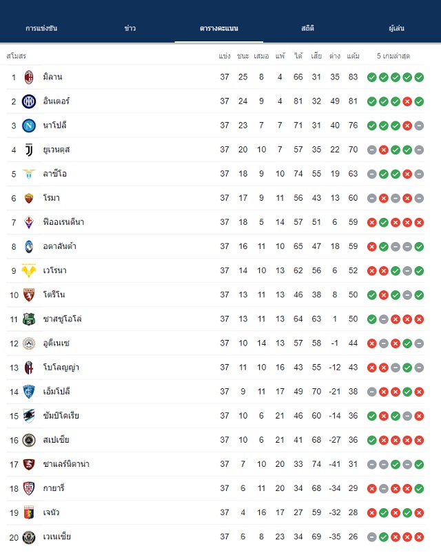
Task: Select the Torino club crest
Action: coord(29,295)
